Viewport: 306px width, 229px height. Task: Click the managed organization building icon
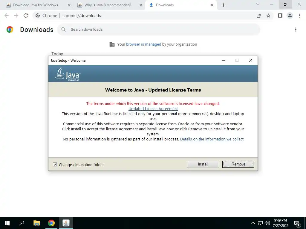pyautogui.click(x=112, y=44)
